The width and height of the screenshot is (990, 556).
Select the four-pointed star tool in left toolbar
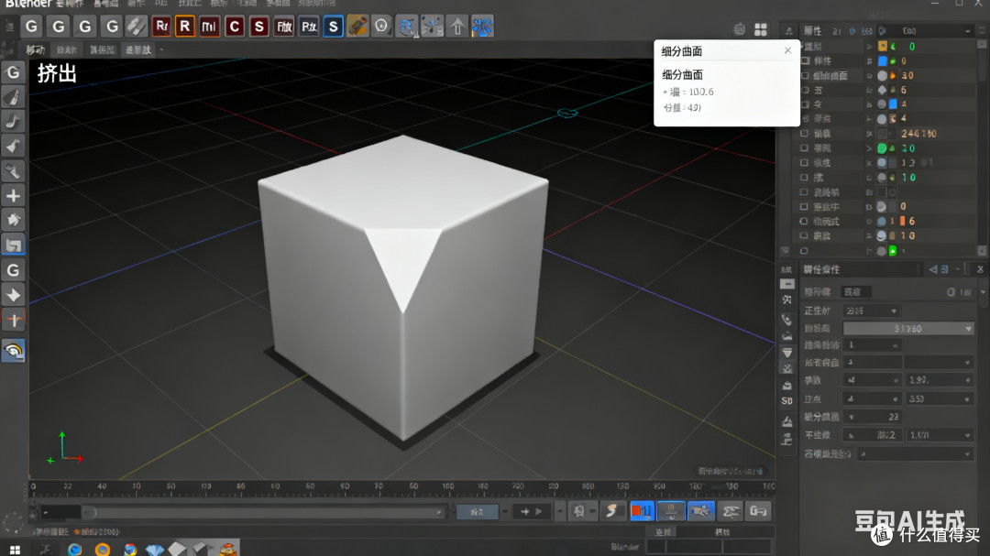pyautogui.click(x=13, y=295)
